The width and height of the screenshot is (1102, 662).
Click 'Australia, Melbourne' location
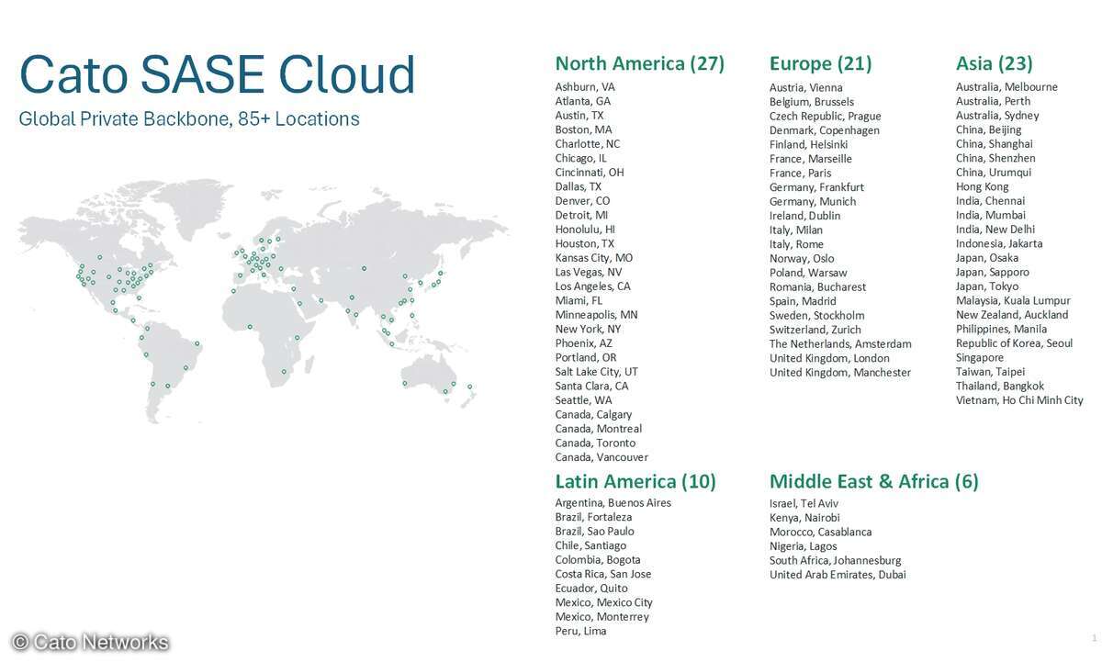(x=1006, y=87)
